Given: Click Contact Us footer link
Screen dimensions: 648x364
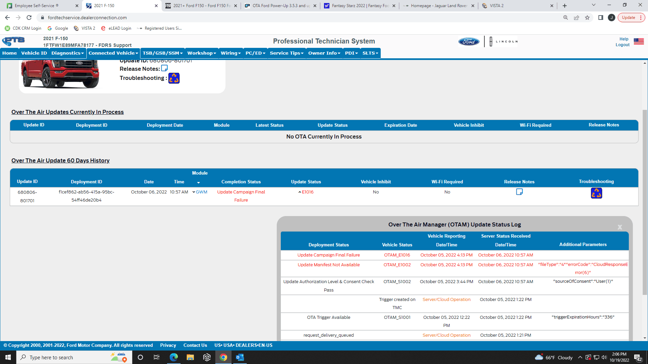Looking at the screenshot, I should (x=195, y=345).
